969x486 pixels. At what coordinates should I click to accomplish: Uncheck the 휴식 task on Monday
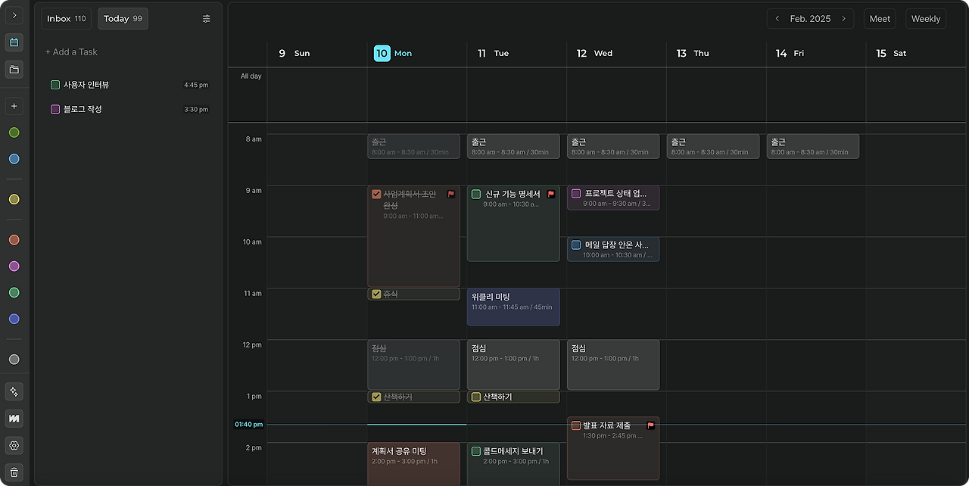(376, 294)
